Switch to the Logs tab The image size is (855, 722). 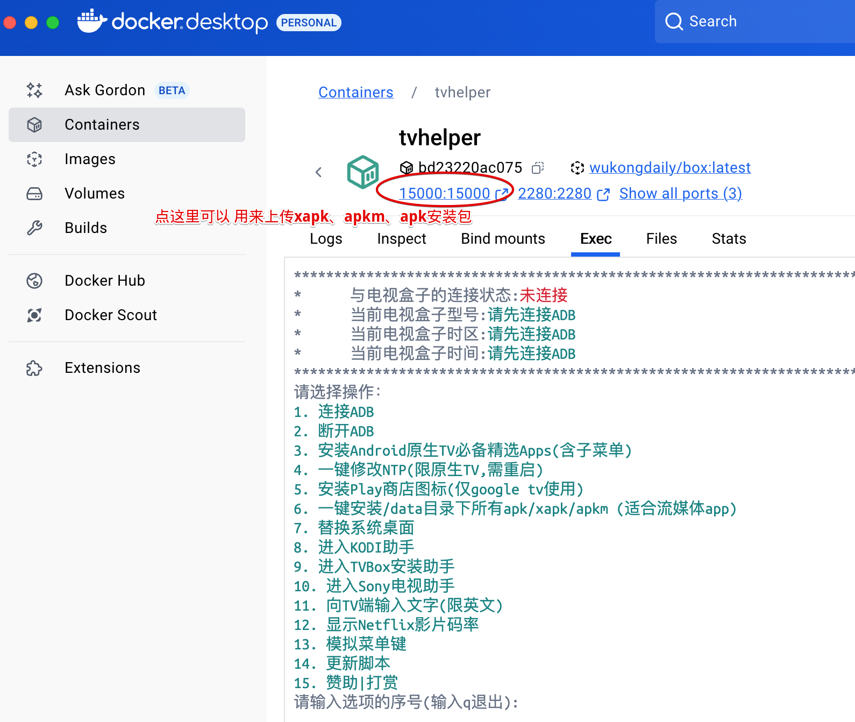[x=326, y=239]
